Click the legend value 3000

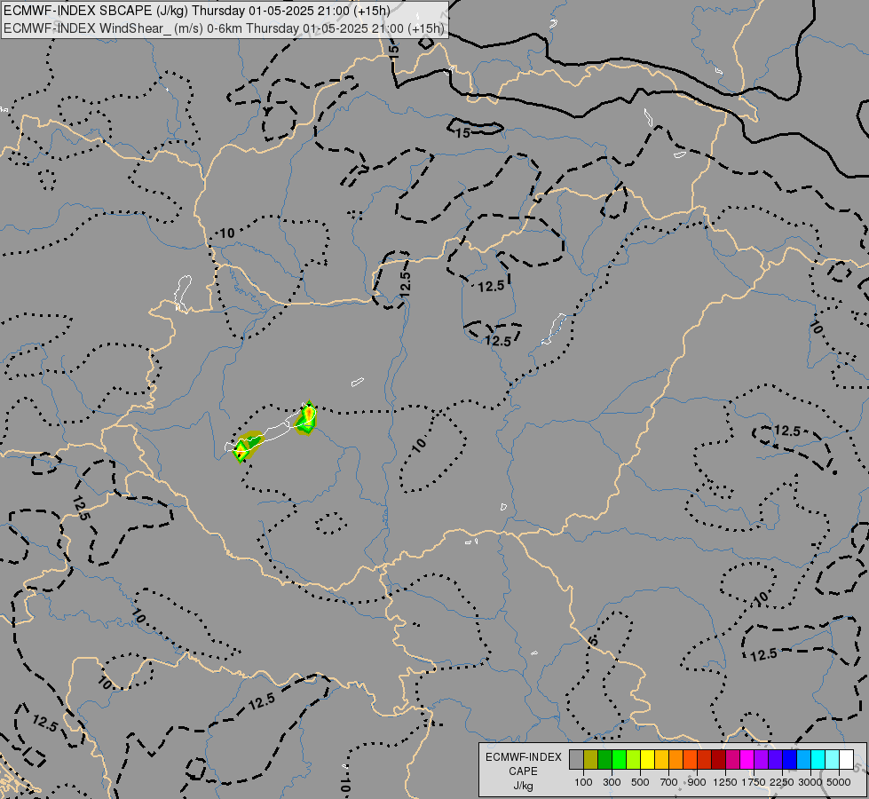point(810,782)
